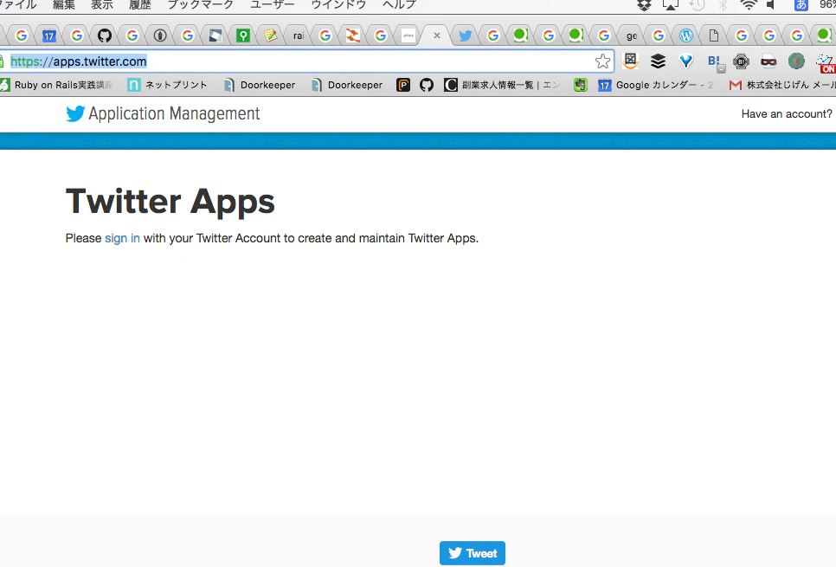Open Ruby on Rails実践講座 bookmark
Image resolution: width=836 pixels, height=567 pixels.
click(x=57, y=85)
